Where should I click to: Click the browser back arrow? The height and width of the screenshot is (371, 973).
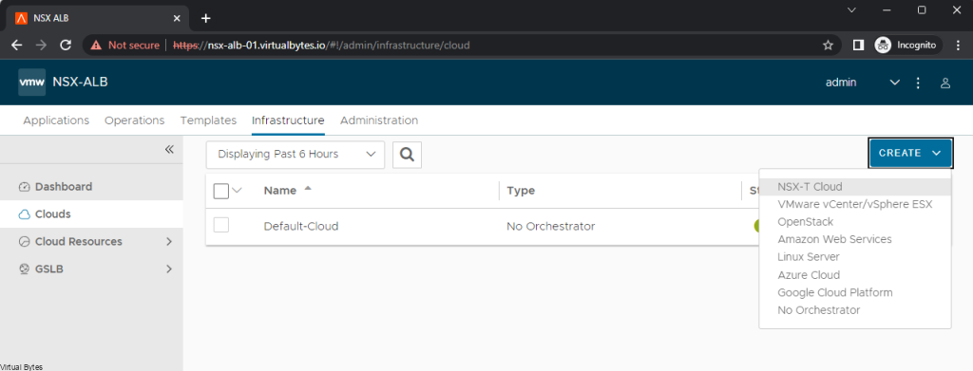[17, 46]
